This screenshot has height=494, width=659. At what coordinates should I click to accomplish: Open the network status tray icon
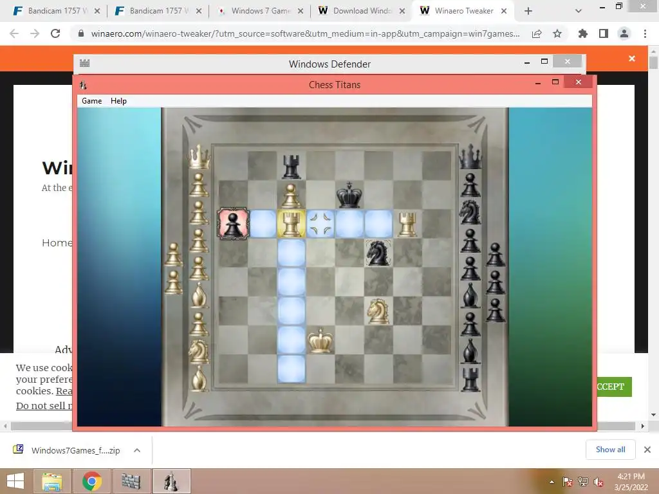point(583,482)
